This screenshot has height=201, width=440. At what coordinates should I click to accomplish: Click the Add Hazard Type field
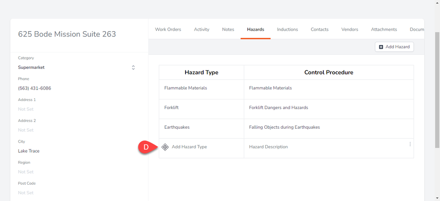(189, 147)
